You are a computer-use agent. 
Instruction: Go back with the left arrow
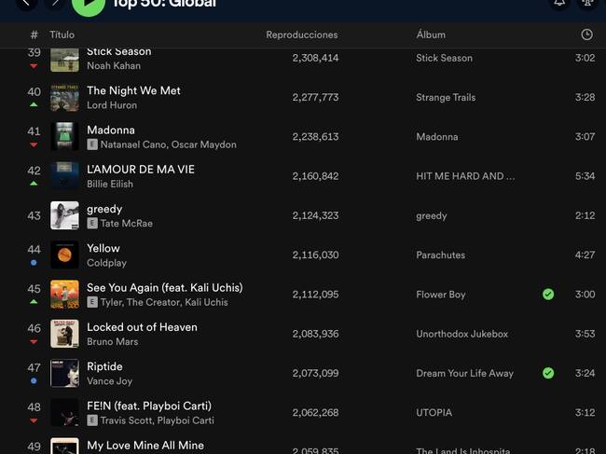pyautogui.click(x=25, y=3)
